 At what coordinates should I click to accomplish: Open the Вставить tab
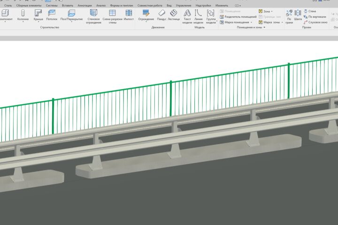[68, 6]
